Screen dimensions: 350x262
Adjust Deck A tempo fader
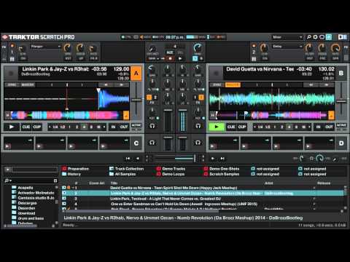[136, 100]
